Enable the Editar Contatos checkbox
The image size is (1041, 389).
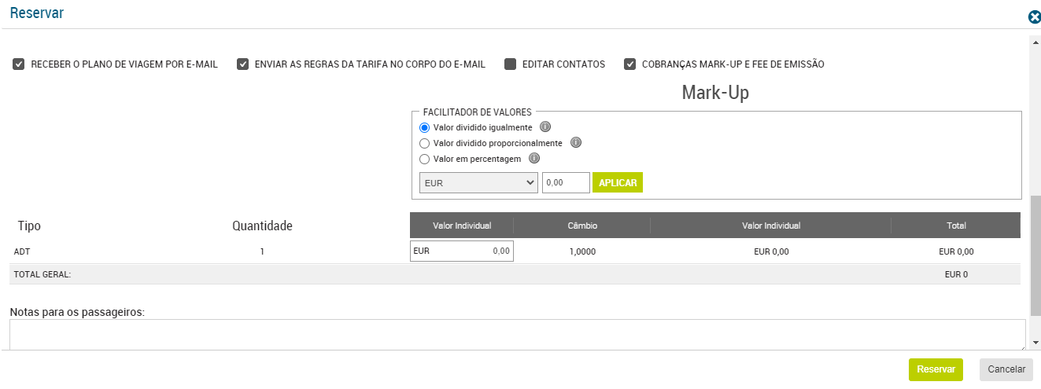click(x=510, y=64)
